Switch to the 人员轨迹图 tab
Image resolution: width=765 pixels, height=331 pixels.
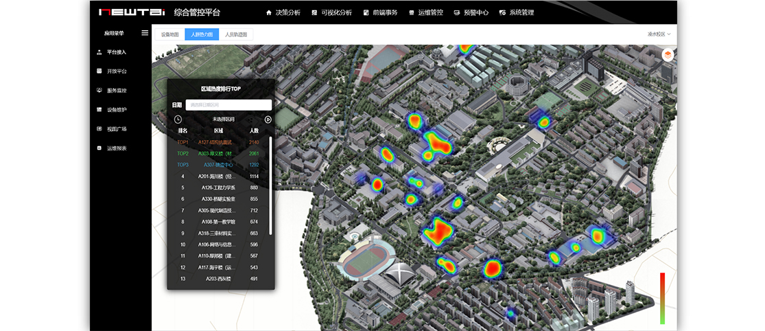236,34
